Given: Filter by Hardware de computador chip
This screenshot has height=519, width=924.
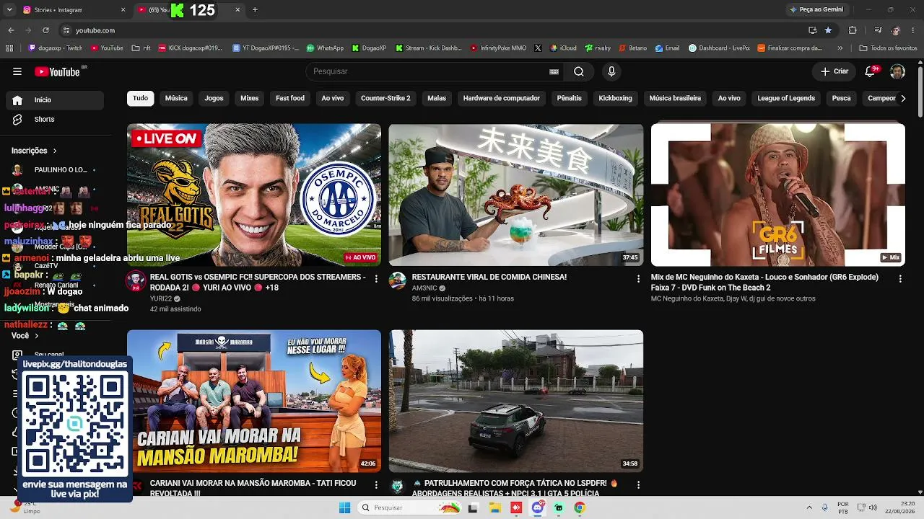Looking at the screenshot, I should click(502, 98).
